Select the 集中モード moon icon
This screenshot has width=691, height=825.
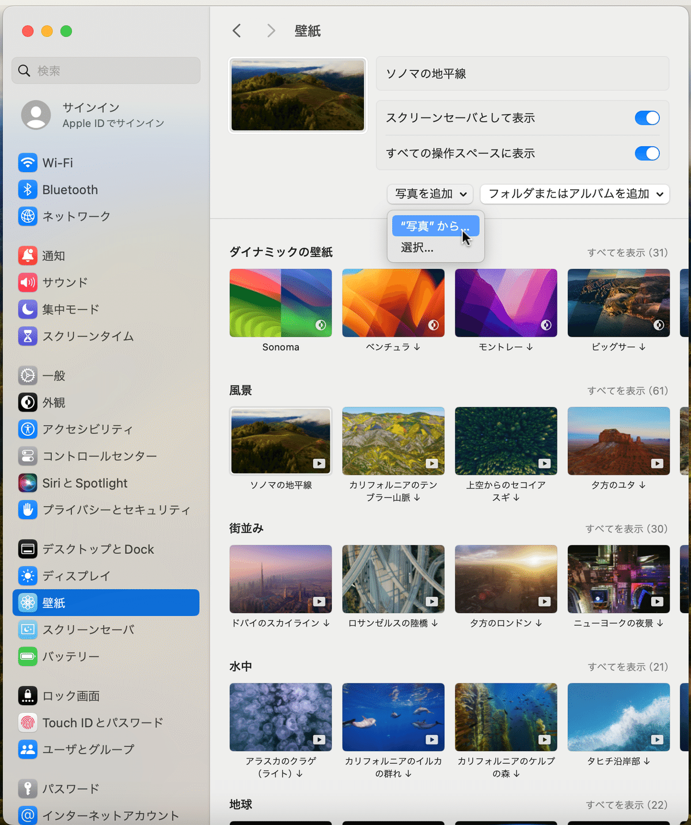click(x=28, y=309)
